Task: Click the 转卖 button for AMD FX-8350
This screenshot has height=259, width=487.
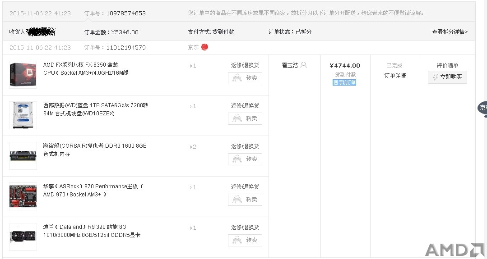Action: 245,78
